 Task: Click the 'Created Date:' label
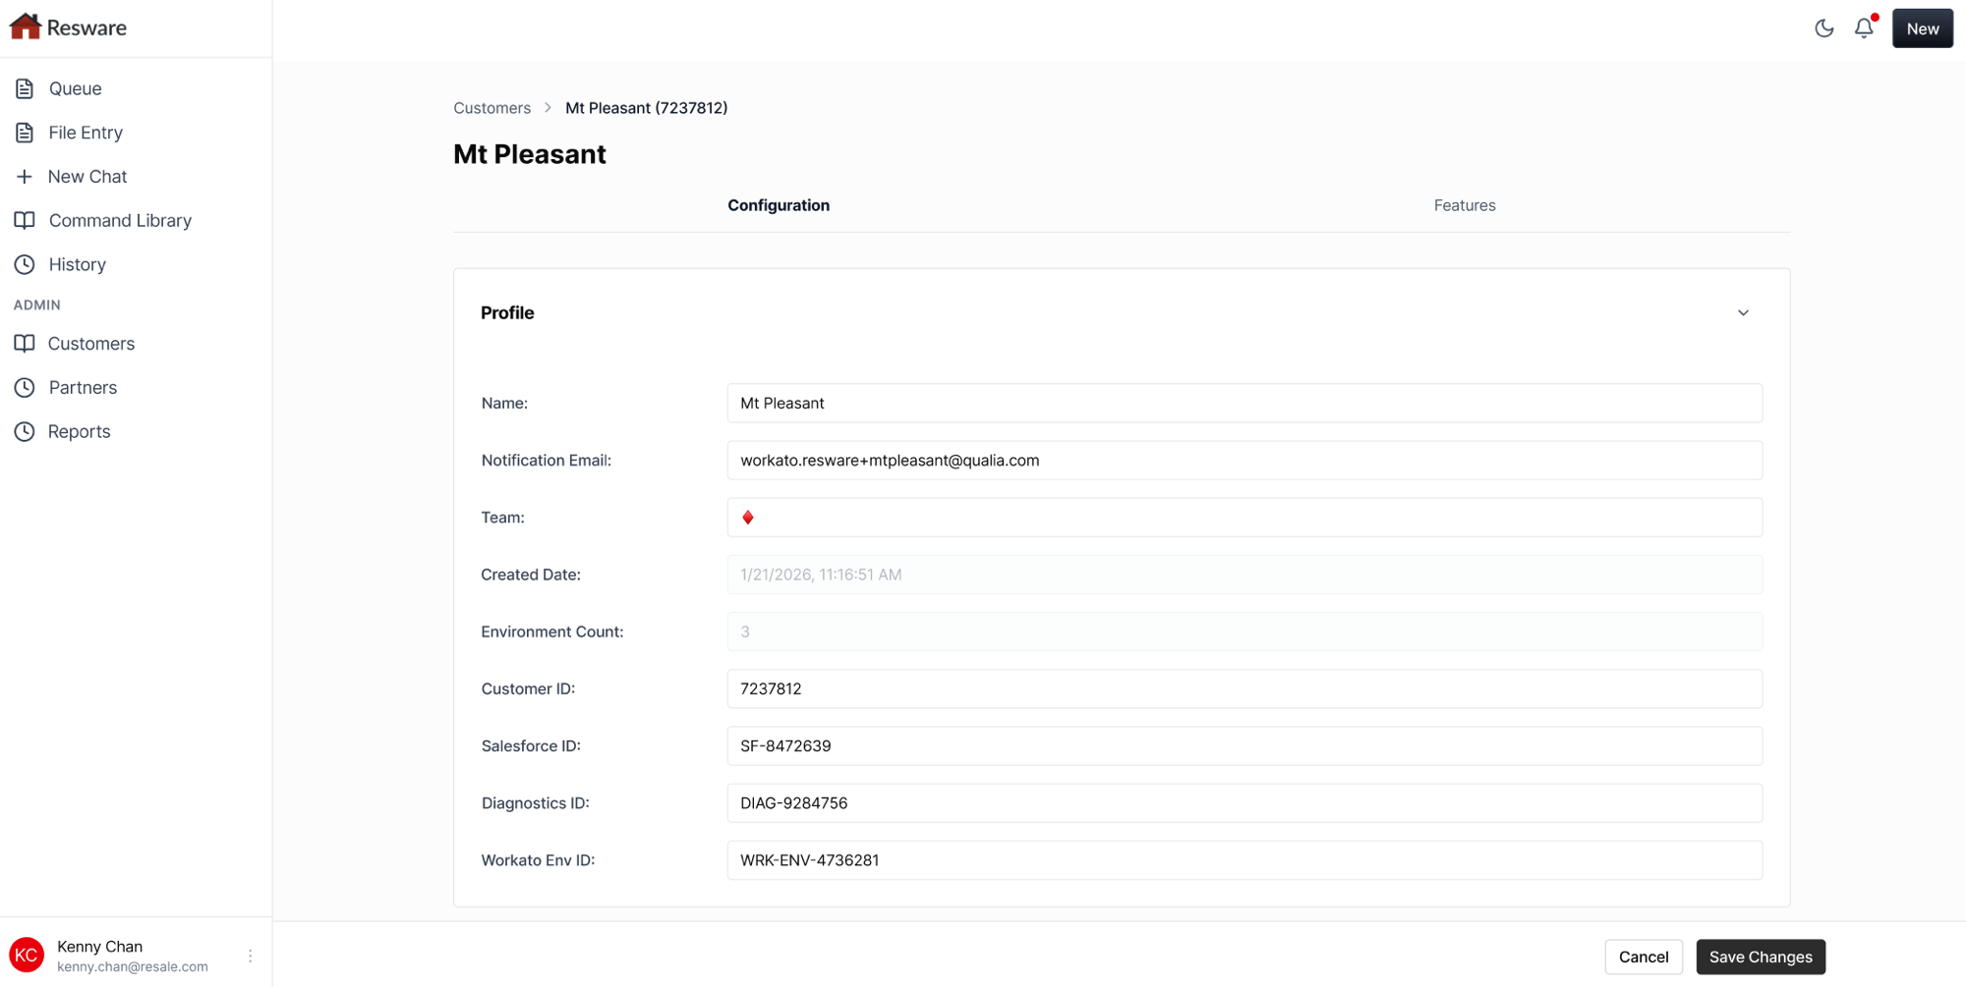(531, 575)
